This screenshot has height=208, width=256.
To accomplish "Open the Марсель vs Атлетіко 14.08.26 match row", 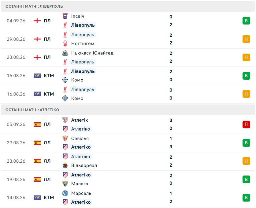I will (x=128, y=198).
